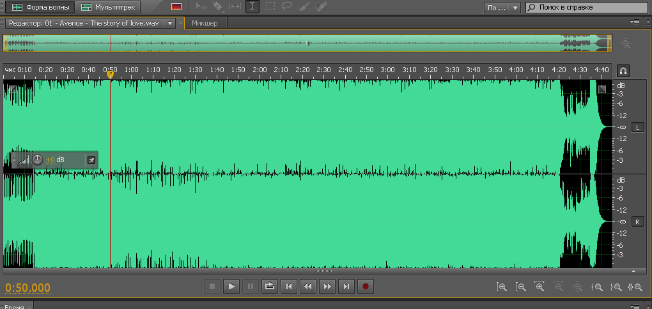Image resolution: width=652 pixels, height=309 pixels.
Task: Zoom in amplitude icon
Action: pyautogui.click(x=502, y=286)
